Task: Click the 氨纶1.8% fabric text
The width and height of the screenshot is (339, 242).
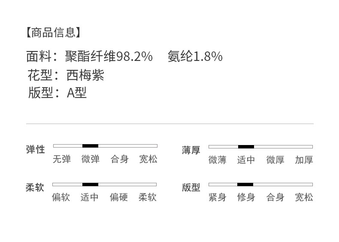Action: [195, 57]
